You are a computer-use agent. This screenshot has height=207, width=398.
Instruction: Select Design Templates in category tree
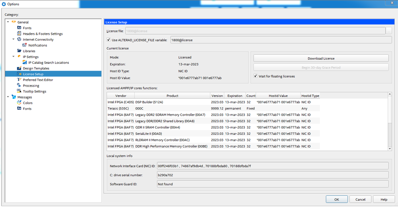click(x=36, y=68)
